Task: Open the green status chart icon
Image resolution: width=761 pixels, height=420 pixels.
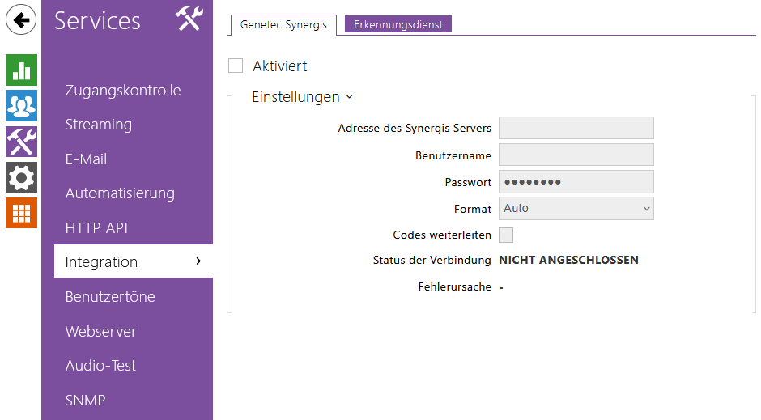Action: (21, 70)
